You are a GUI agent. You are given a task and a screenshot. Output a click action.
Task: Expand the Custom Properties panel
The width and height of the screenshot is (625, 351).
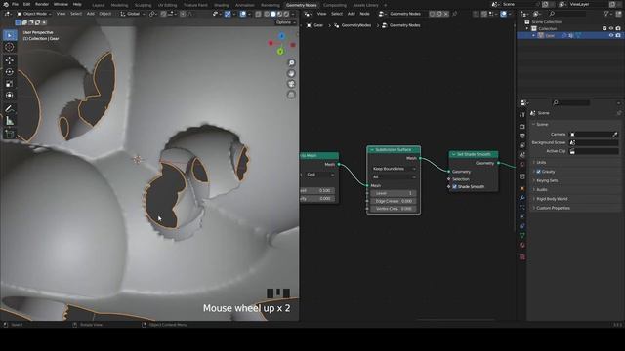[553, 208]
